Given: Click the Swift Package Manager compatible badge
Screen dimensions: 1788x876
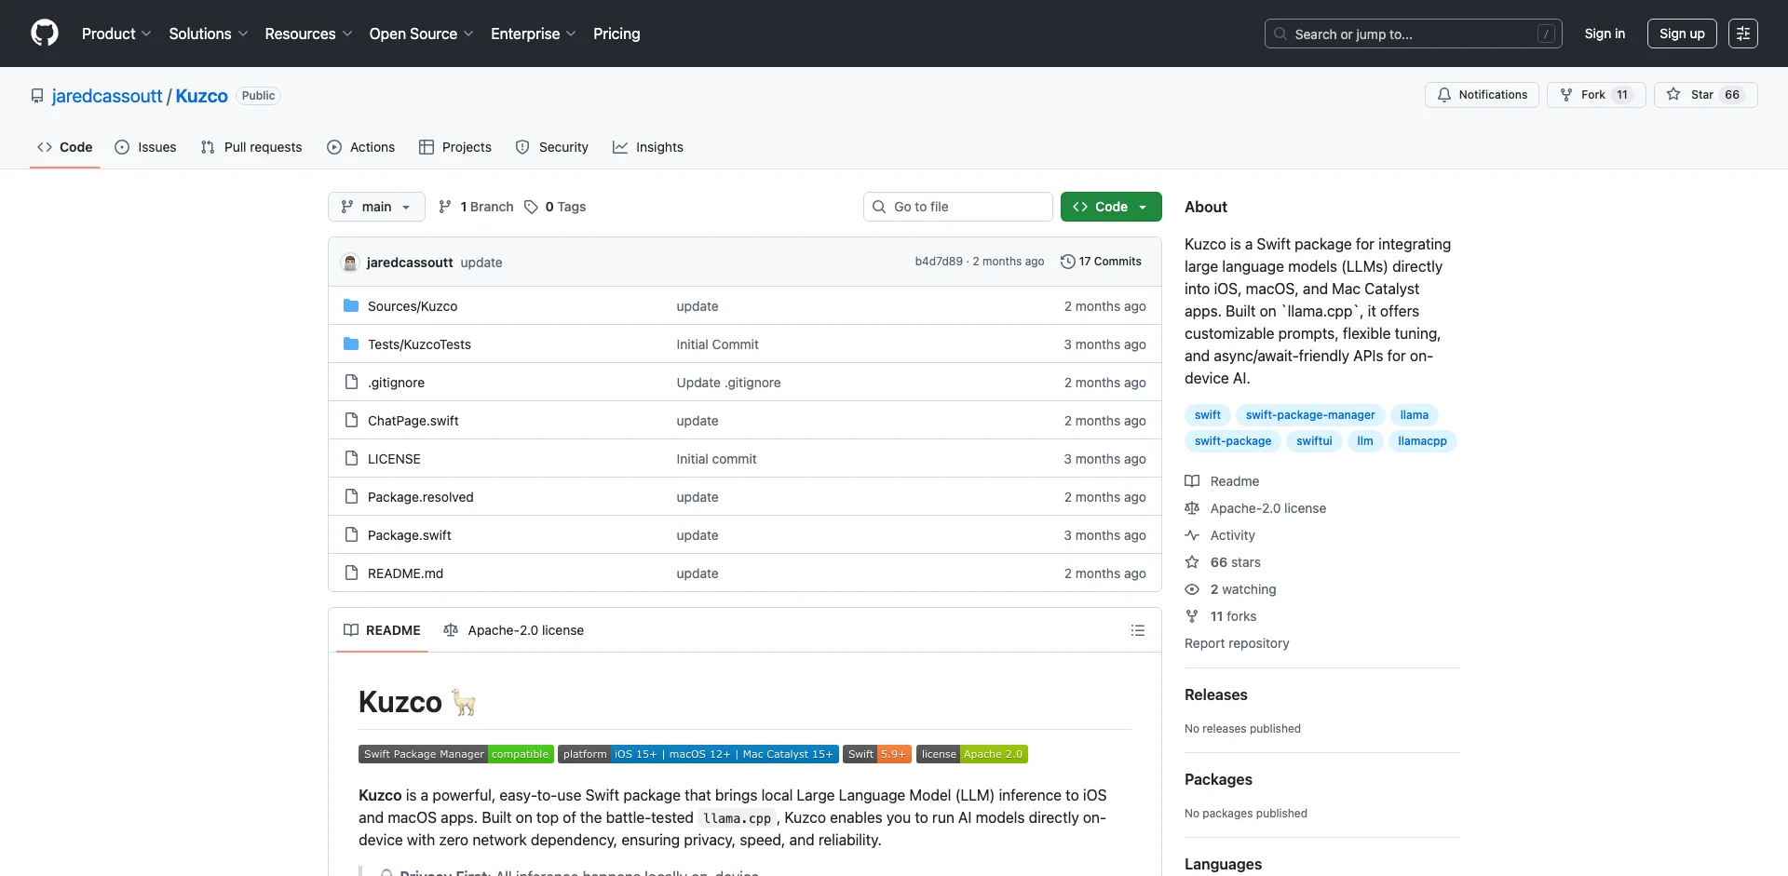Looking at the screenshot, I should pos(455,754).
